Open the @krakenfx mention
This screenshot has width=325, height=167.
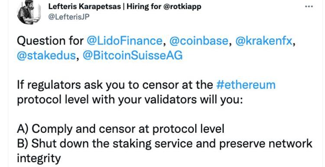(x=263, y=41)
